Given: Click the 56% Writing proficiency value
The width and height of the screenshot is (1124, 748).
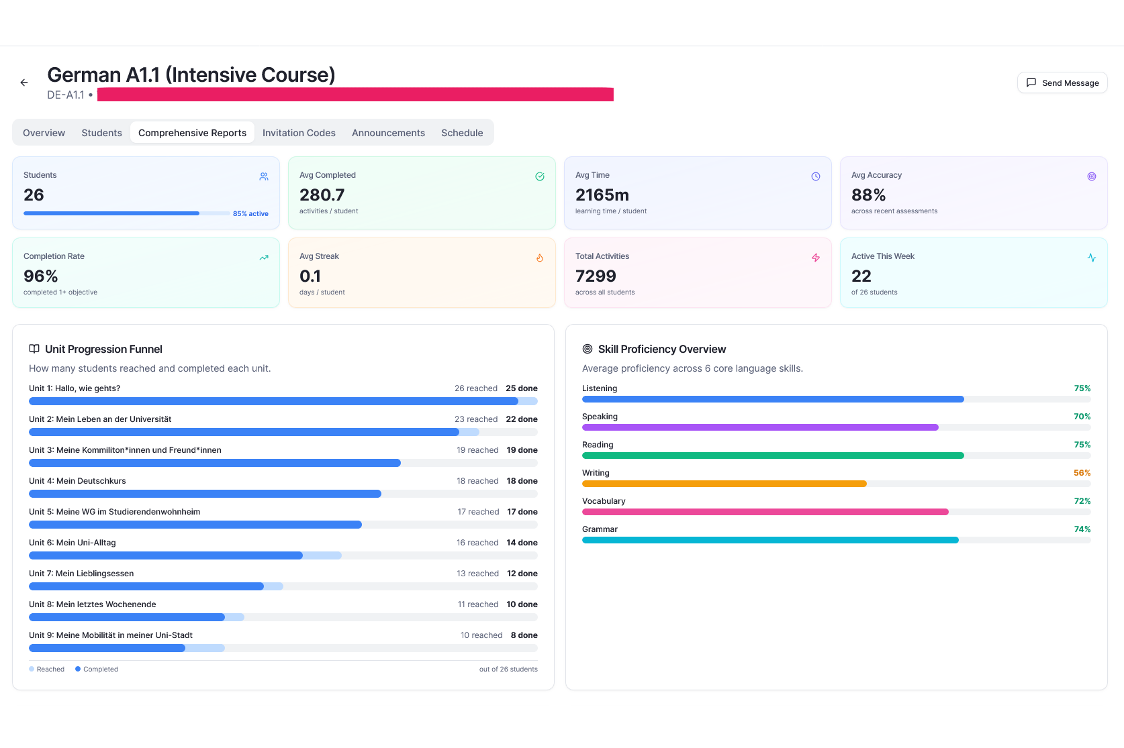Looking at the screenshot, I should [1082, 473].
